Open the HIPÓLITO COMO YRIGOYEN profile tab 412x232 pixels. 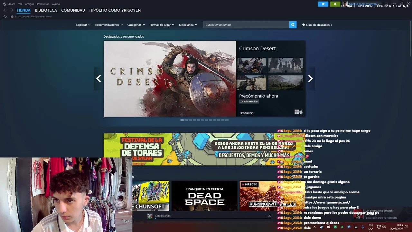tap(115, 10)
